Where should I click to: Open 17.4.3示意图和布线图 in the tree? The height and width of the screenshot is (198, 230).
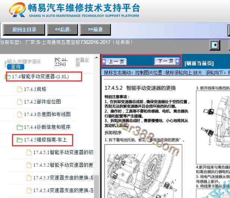[47, 114]
